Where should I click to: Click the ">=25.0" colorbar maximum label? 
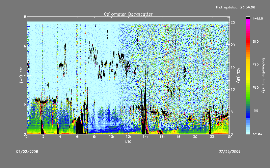point(258,18)
